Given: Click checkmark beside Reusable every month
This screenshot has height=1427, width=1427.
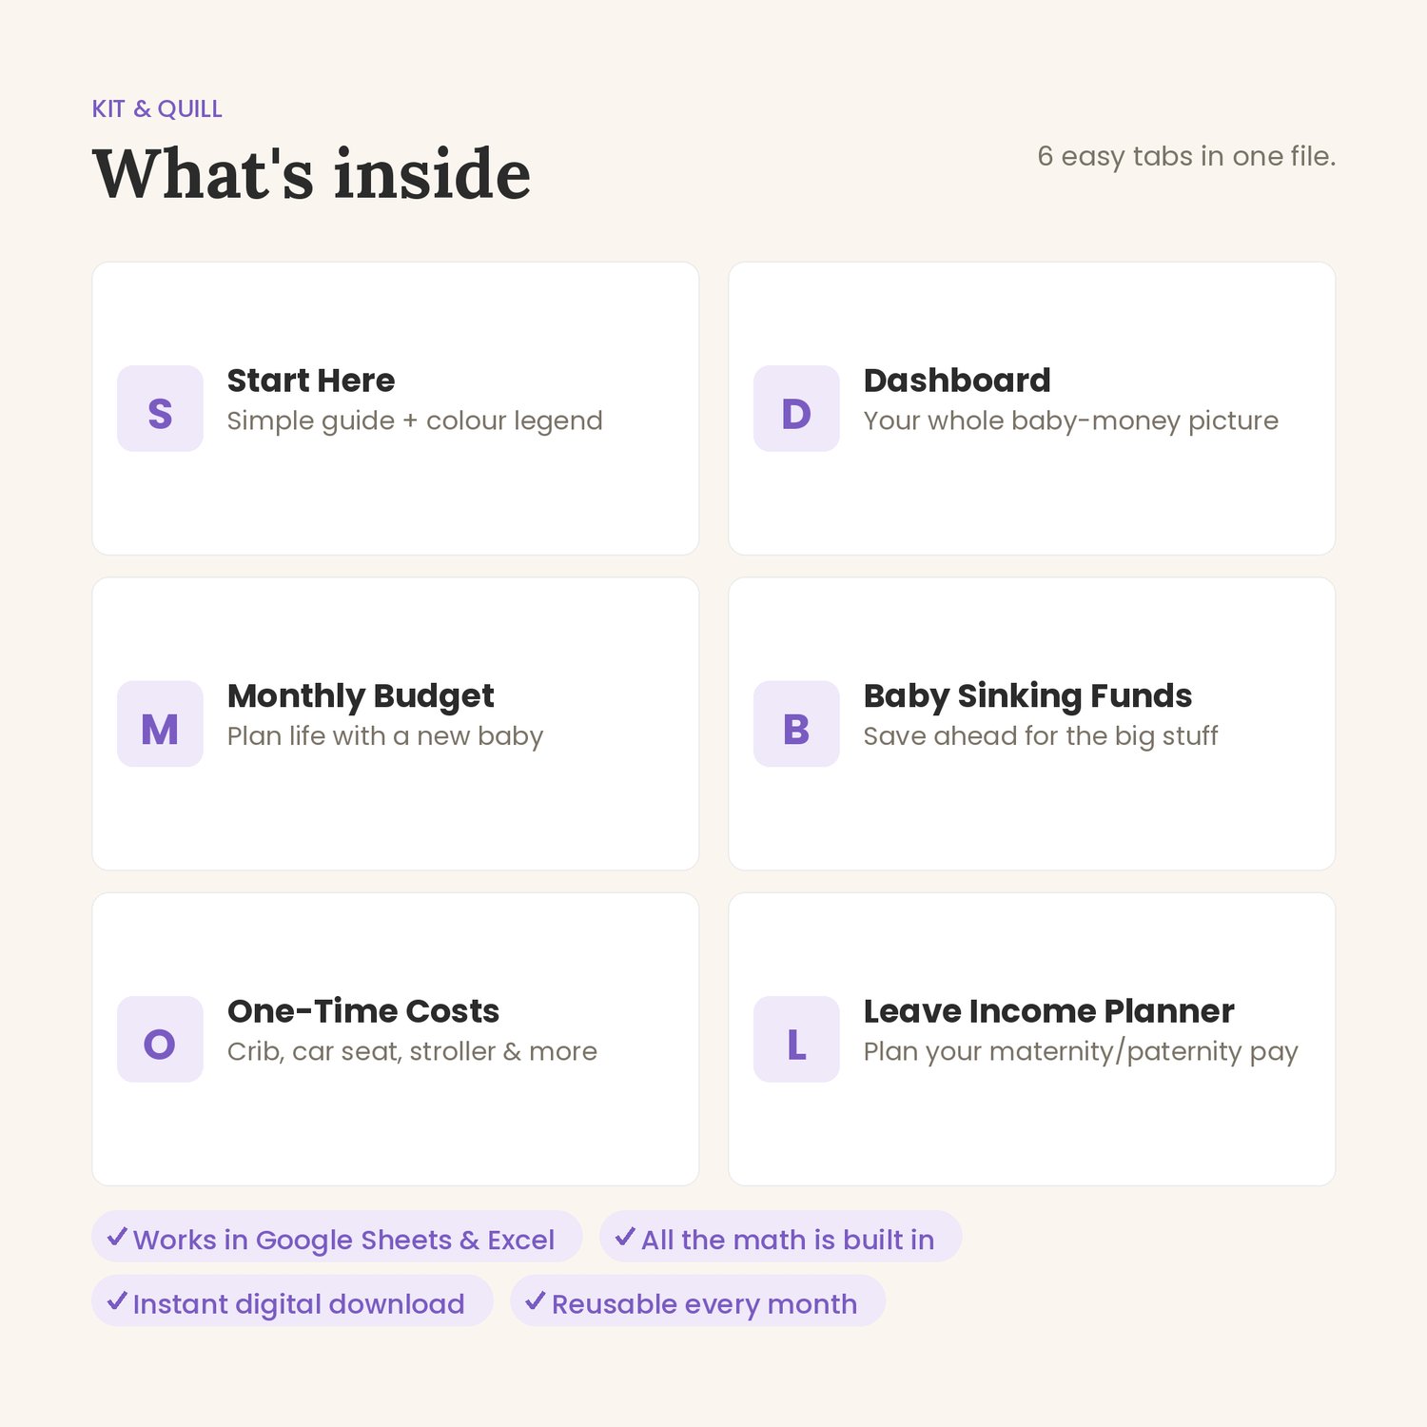Looking at the screenshot, I should pyautogui.click(x=536, y=1300).
